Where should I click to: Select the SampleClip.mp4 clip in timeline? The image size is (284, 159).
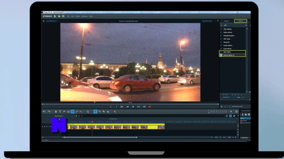[116, 126]
